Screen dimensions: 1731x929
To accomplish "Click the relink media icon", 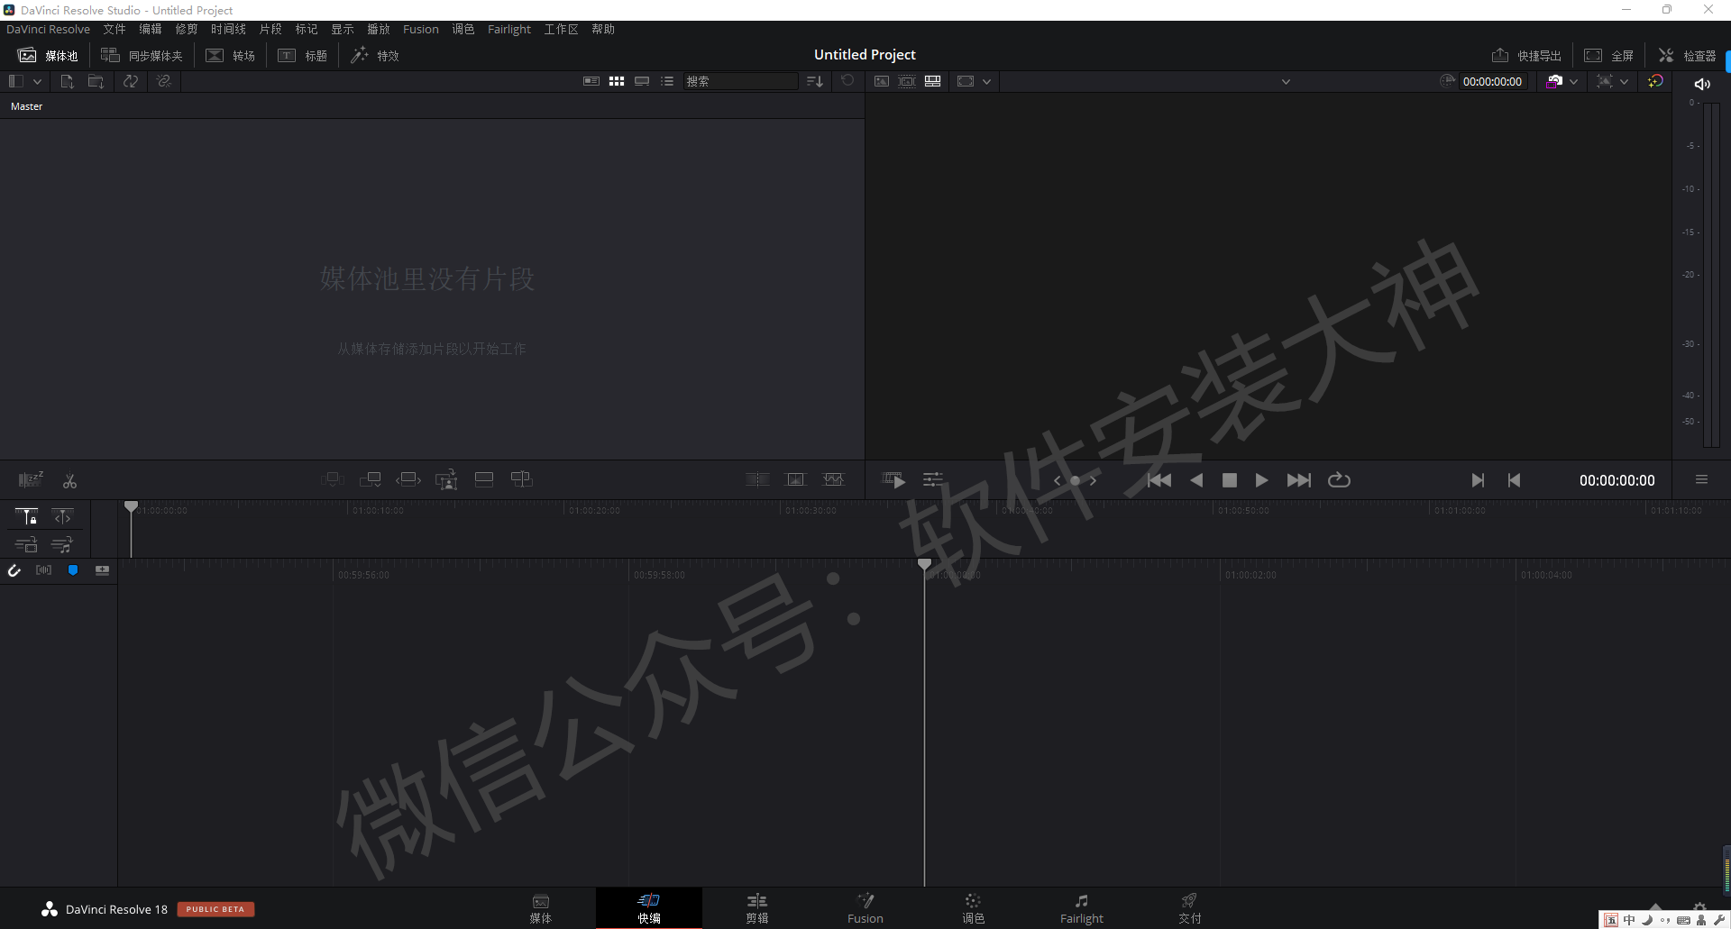I will (x=163, y=81).
